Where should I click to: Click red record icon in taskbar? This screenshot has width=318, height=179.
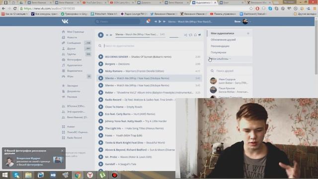[x=115, y=175]
